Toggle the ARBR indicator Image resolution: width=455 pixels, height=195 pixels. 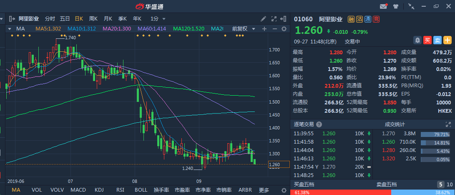[x=245, y=190]
